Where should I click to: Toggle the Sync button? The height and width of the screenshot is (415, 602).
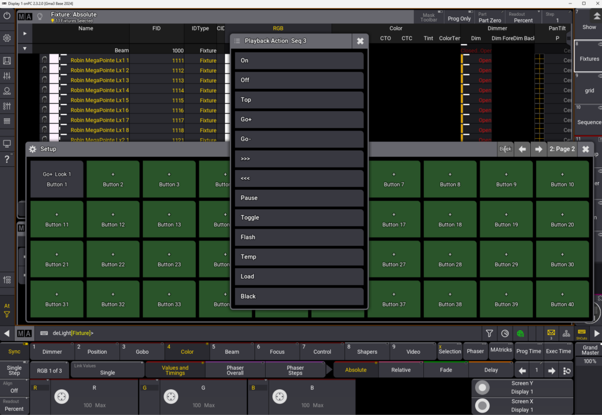tap(14, 352)
